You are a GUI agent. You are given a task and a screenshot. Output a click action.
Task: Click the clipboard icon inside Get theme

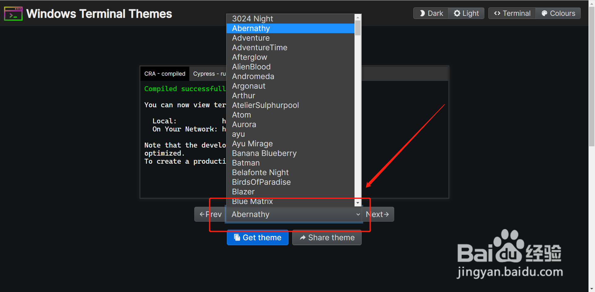point(237,237)
